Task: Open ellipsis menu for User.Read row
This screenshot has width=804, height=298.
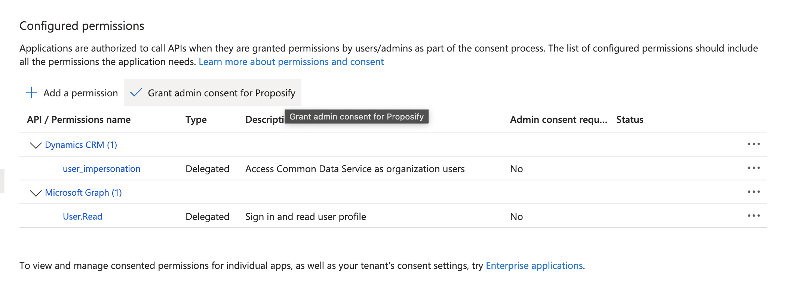Action: point(754,216)
